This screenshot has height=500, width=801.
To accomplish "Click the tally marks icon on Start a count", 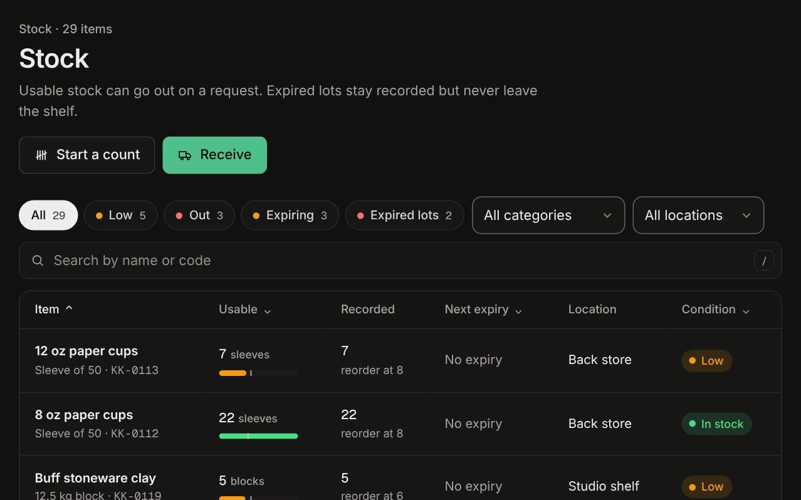I will 41,155.
